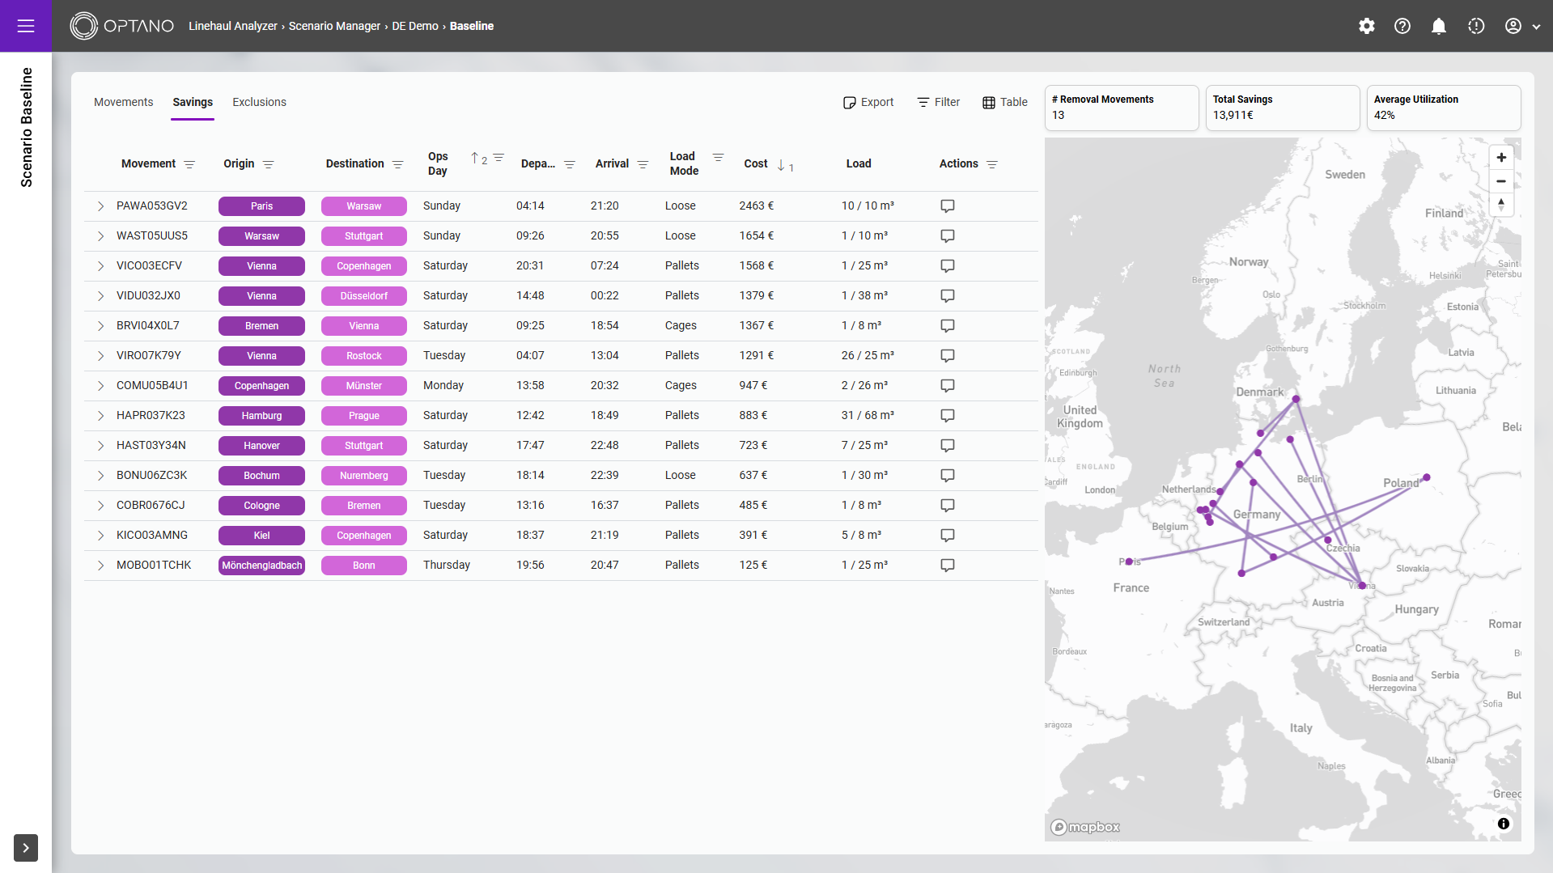Image resolution: width=1553 pixels, height=873 pixels.
Task: Expand the VICO03ECFV movement row
Action: click(x=101, y=266)
